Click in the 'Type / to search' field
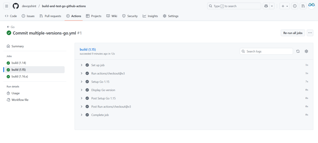Screen dimensions: 318x143 tap(234, 6)
